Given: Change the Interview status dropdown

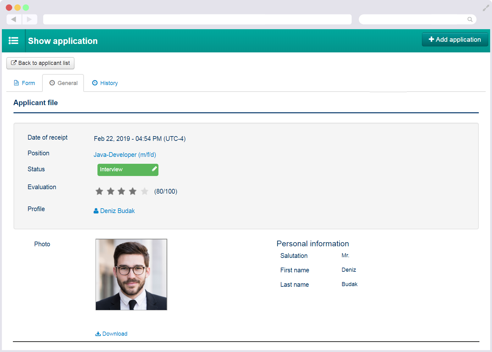Looking at the screenshot, I should pyautogui.click(x=128, y=170).
